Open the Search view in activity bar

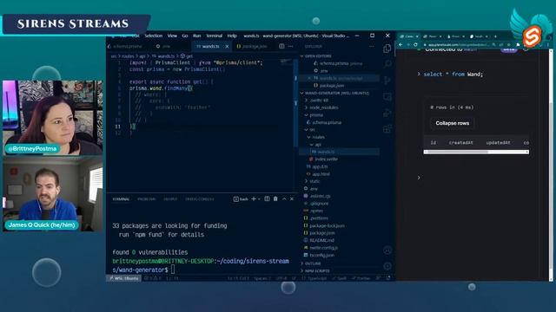pyautogui.click(x=387, y=64)
